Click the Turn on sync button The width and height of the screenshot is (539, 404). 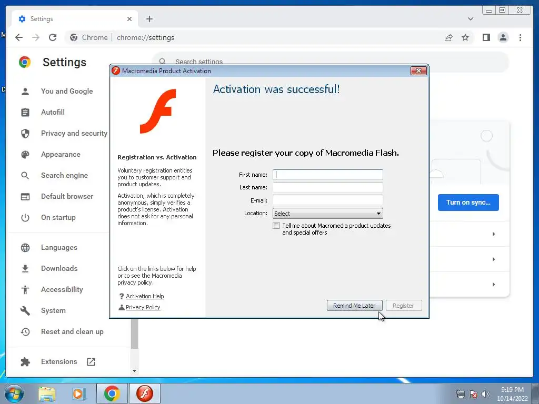pos(468,203)
